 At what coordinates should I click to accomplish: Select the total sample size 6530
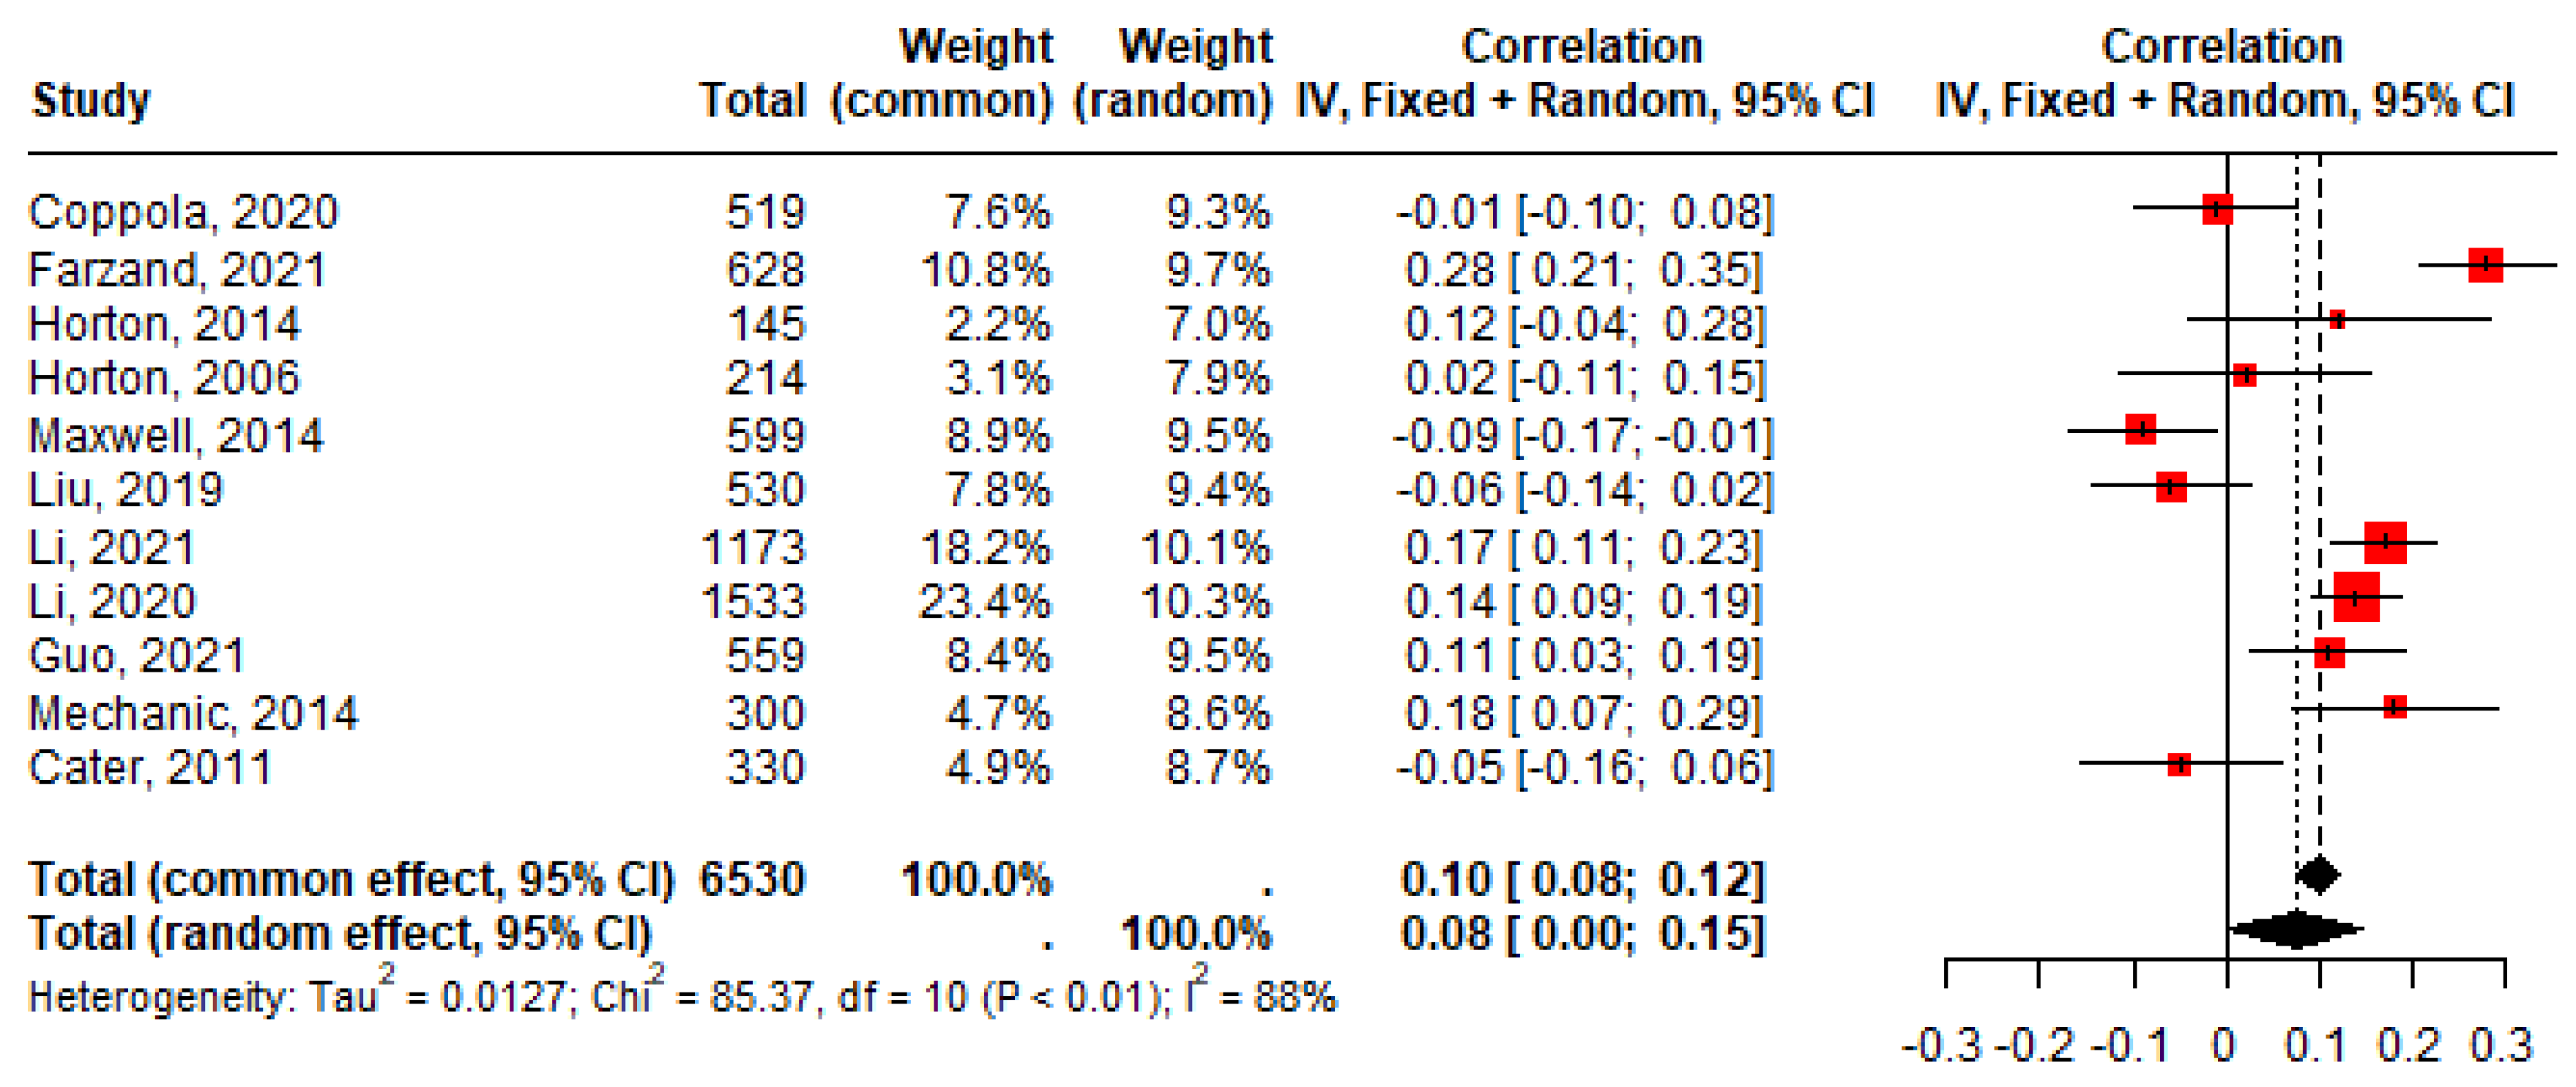tap(752, 879)
